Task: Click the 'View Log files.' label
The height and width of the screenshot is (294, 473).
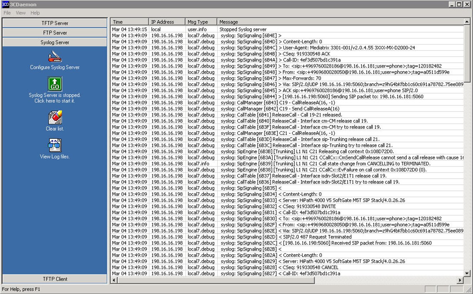Action: [x=55, y=157]
